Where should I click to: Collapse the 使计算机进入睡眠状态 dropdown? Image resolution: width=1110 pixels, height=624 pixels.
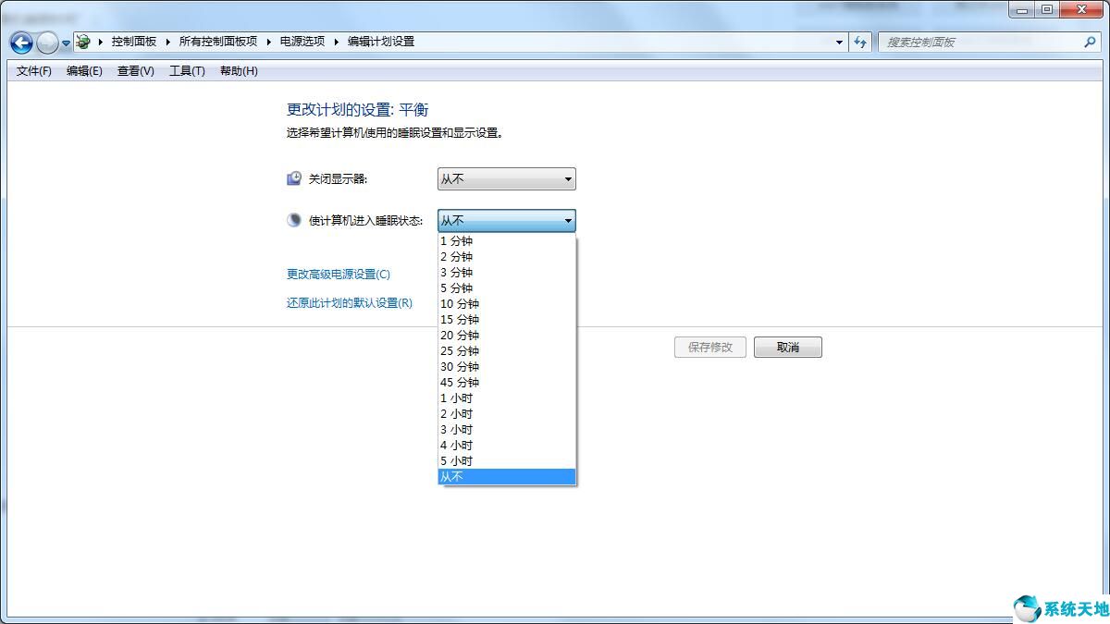pos(506,220)
